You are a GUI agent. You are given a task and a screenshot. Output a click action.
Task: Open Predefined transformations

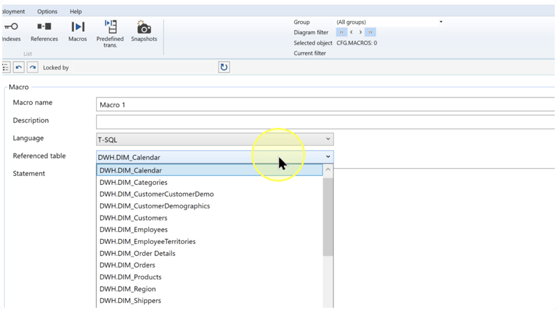point(110,33)
